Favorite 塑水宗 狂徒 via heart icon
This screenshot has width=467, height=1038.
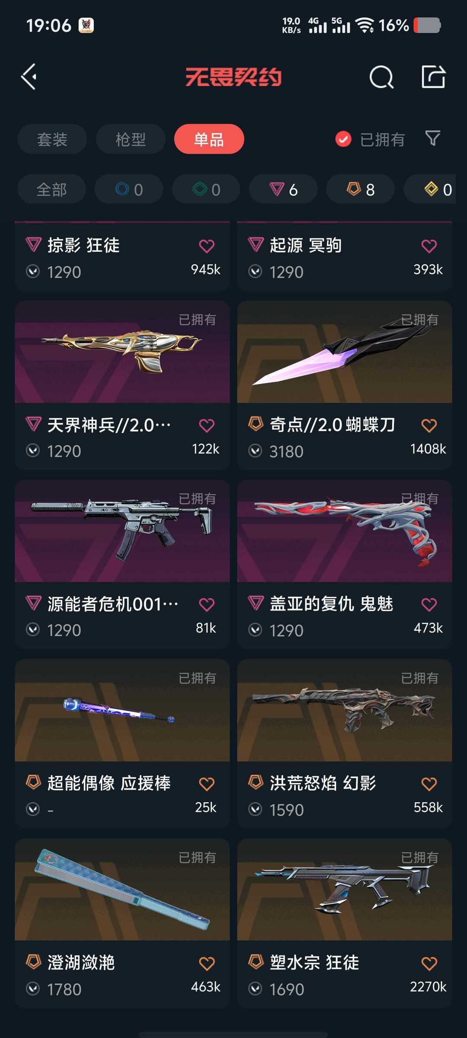(429, 963)
